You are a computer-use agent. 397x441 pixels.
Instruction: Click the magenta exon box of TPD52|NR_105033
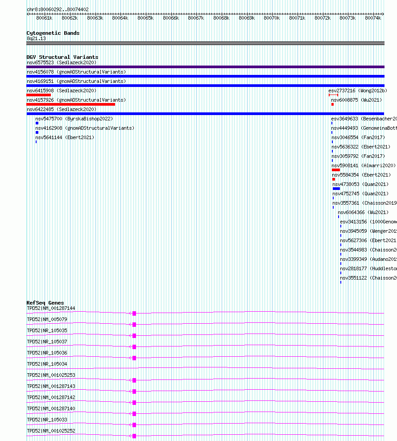(134, 425)
